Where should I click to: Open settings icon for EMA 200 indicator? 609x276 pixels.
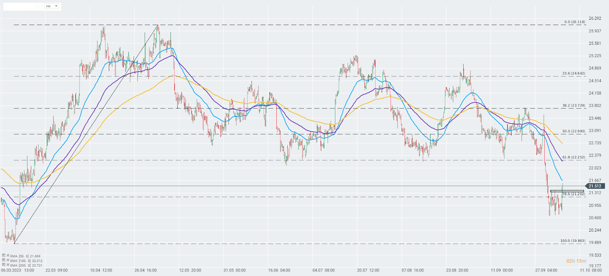3,265
